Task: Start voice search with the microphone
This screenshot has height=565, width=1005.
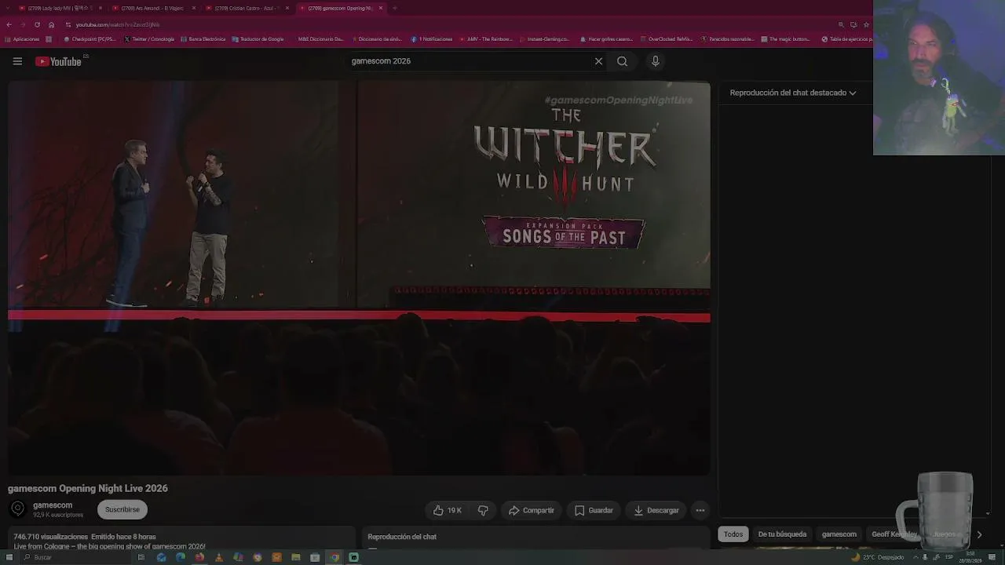Action: click(x=656, y=61)
